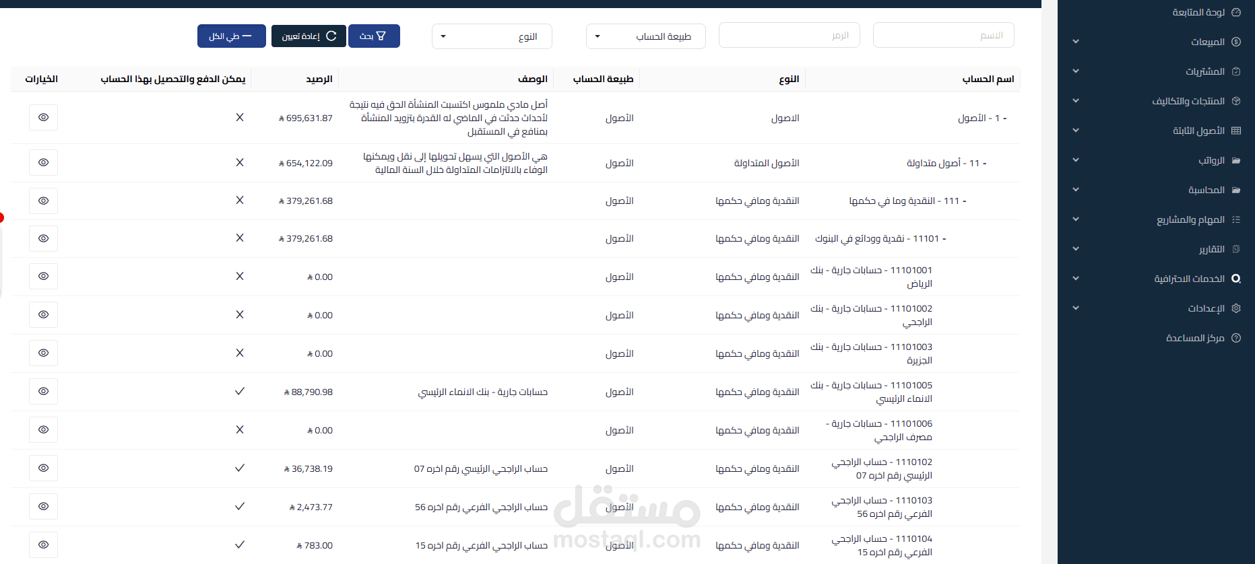
Task: Expand المبيعات menu chevron
Action: pyautogui.click(x=1076, y=42)
